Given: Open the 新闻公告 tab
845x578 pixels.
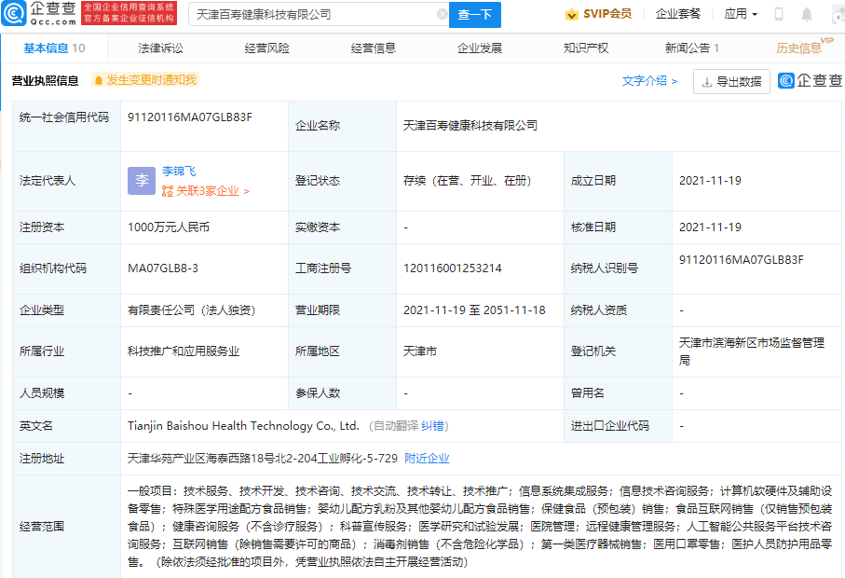Looking at the screenshot, I should point(692,48).
